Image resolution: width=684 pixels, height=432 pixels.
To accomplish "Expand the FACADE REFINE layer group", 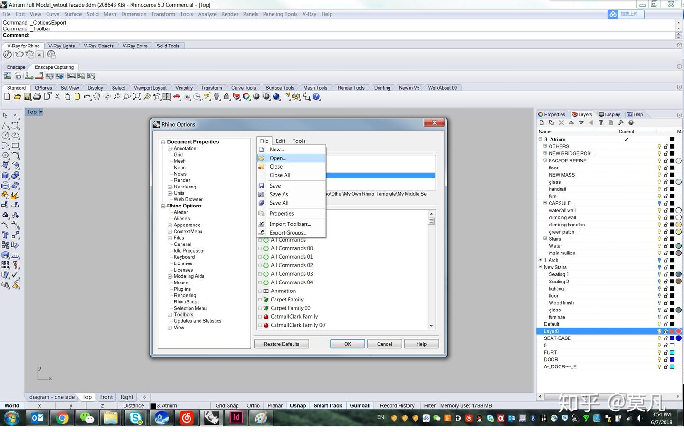I will pyautogui.click(x=545, y=160).
